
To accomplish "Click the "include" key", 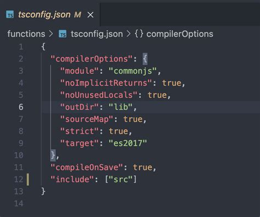I will pyautogui.click(x=72, y=180).
